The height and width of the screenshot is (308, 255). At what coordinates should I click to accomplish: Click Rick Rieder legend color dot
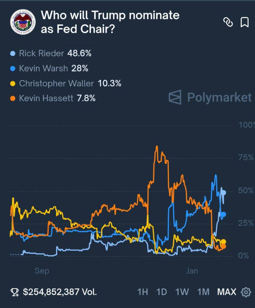coord(12,54)
